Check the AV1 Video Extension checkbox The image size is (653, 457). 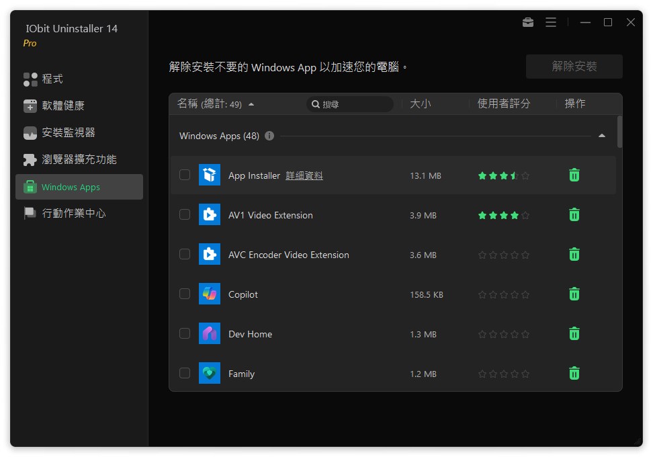point(185,214)
